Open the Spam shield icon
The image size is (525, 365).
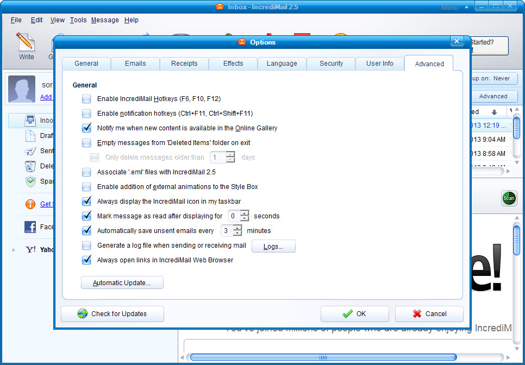[30, 181]
